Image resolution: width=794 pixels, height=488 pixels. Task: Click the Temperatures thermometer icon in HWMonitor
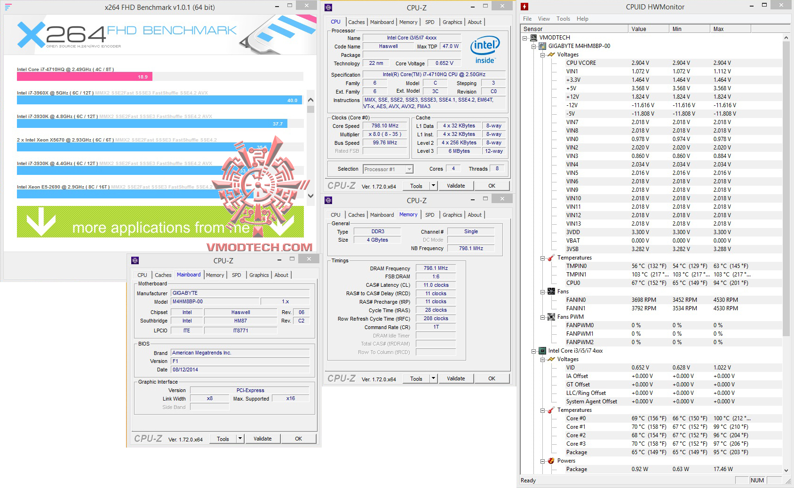(551, 258)
